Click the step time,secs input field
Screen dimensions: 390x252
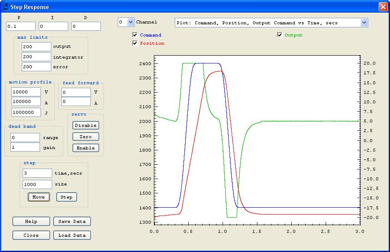click(x=37, y=173)
